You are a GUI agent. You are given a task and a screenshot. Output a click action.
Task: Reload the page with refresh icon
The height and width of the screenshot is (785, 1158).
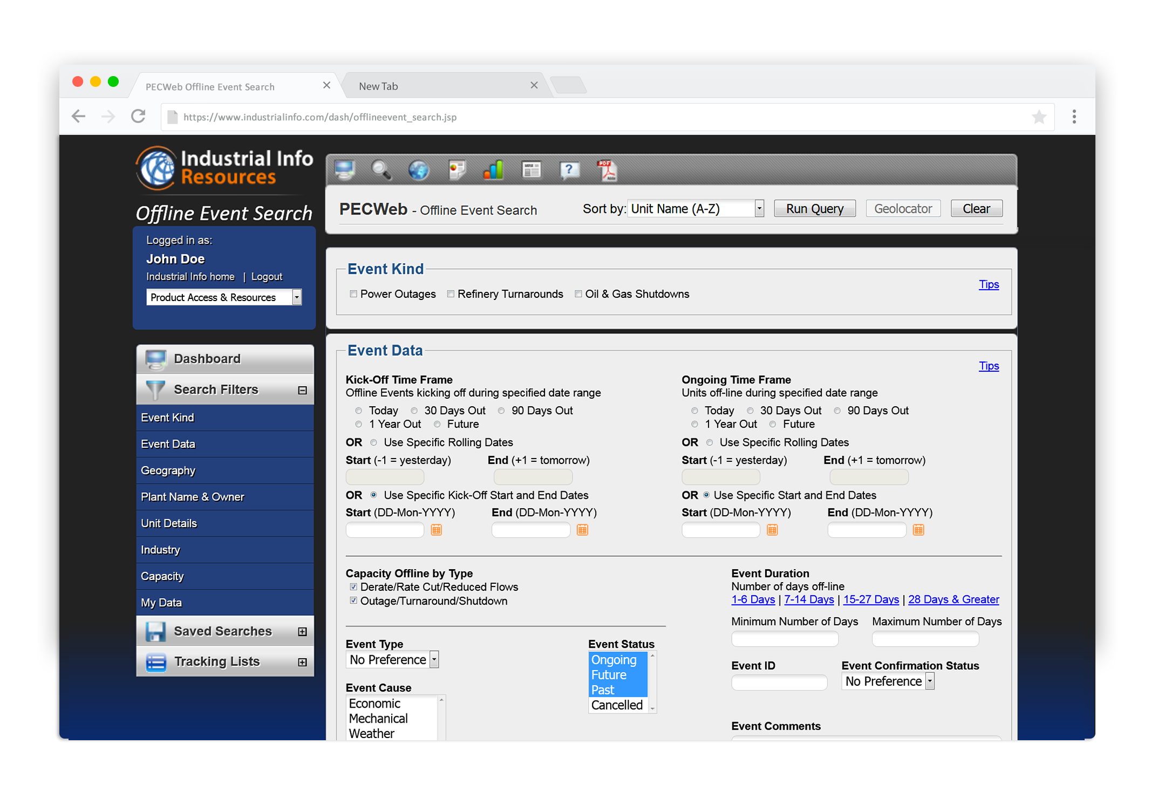pos(139,116)
